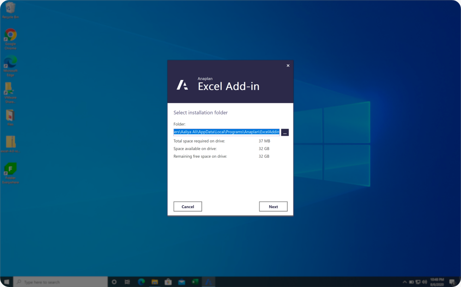Open File Explorer from the taskbar
Screen dimensions: 461x287
(x=154, y=282)
